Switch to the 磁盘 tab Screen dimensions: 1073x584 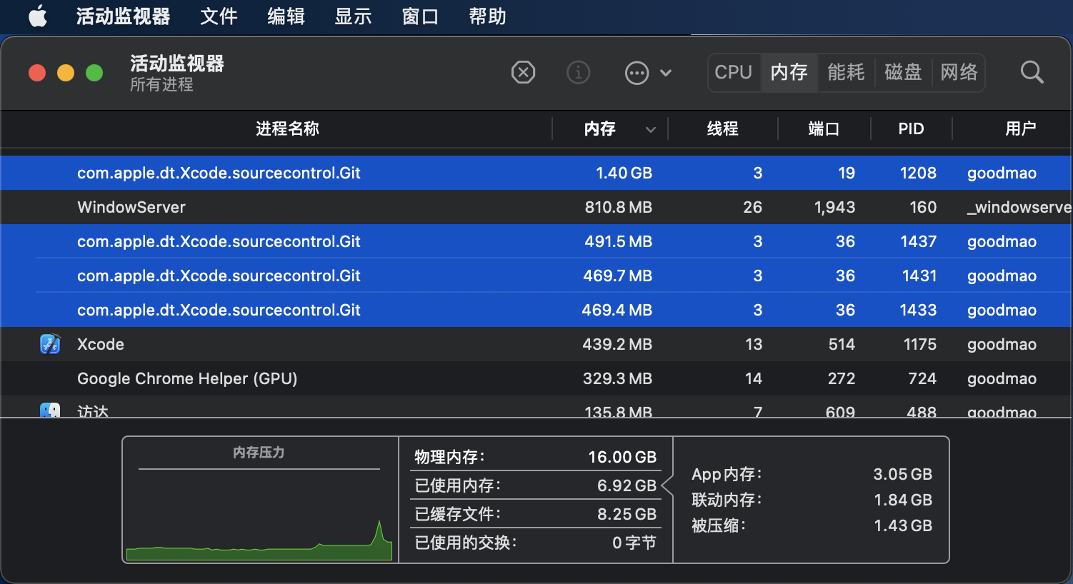[x=903, y=72]
